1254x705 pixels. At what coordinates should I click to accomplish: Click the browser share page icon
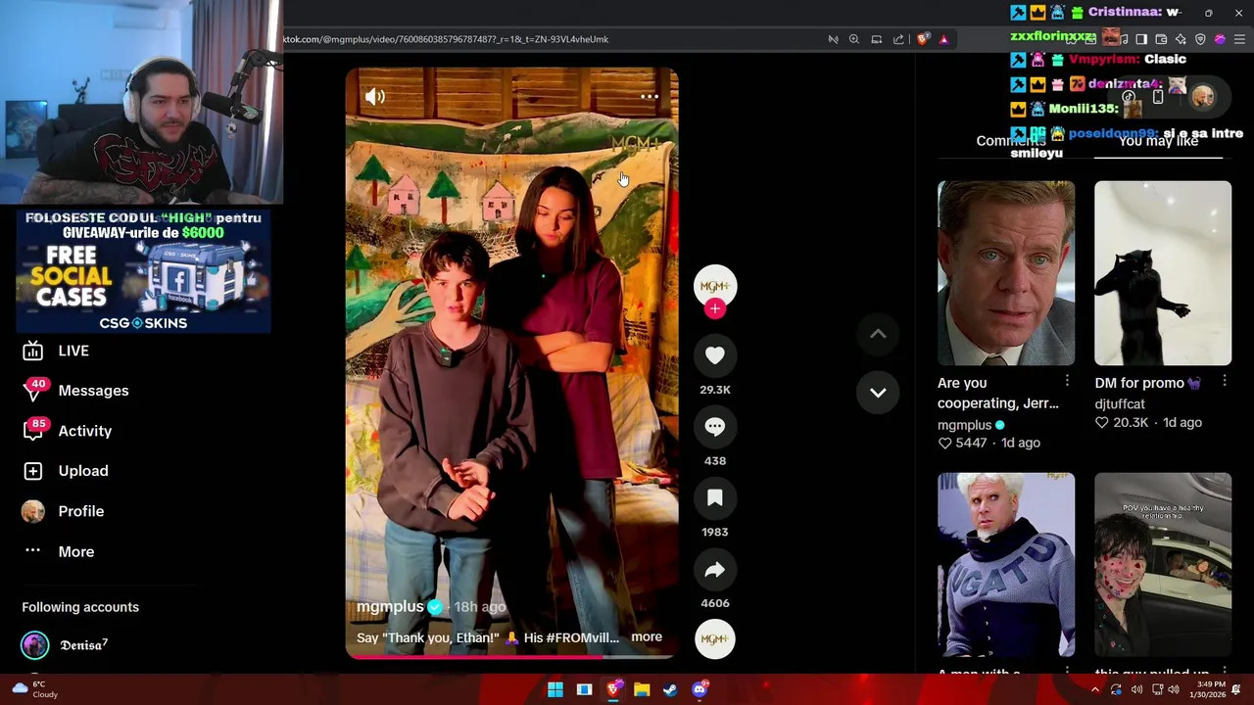pyautogui.click(x=898, y=39)
